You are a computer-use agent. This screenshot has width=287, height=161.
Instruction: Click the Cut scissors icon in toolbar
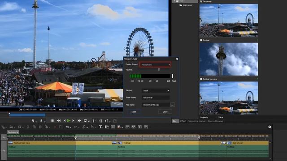(x=28, y=127)
